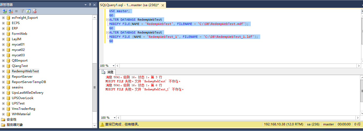
Task: Close the SQLQuery1.sql tab
Action: click(162, 5)
